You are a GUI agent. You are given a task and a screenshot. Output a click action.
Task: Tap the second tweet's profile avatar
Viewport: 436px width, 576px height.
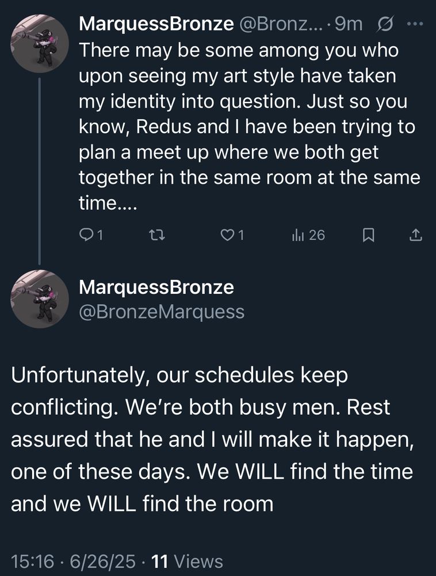pyautogui.click(x=40, y=300)
